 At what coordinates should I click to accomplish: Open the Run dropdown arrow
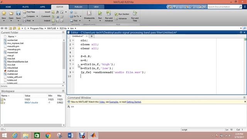pos(100,21)
